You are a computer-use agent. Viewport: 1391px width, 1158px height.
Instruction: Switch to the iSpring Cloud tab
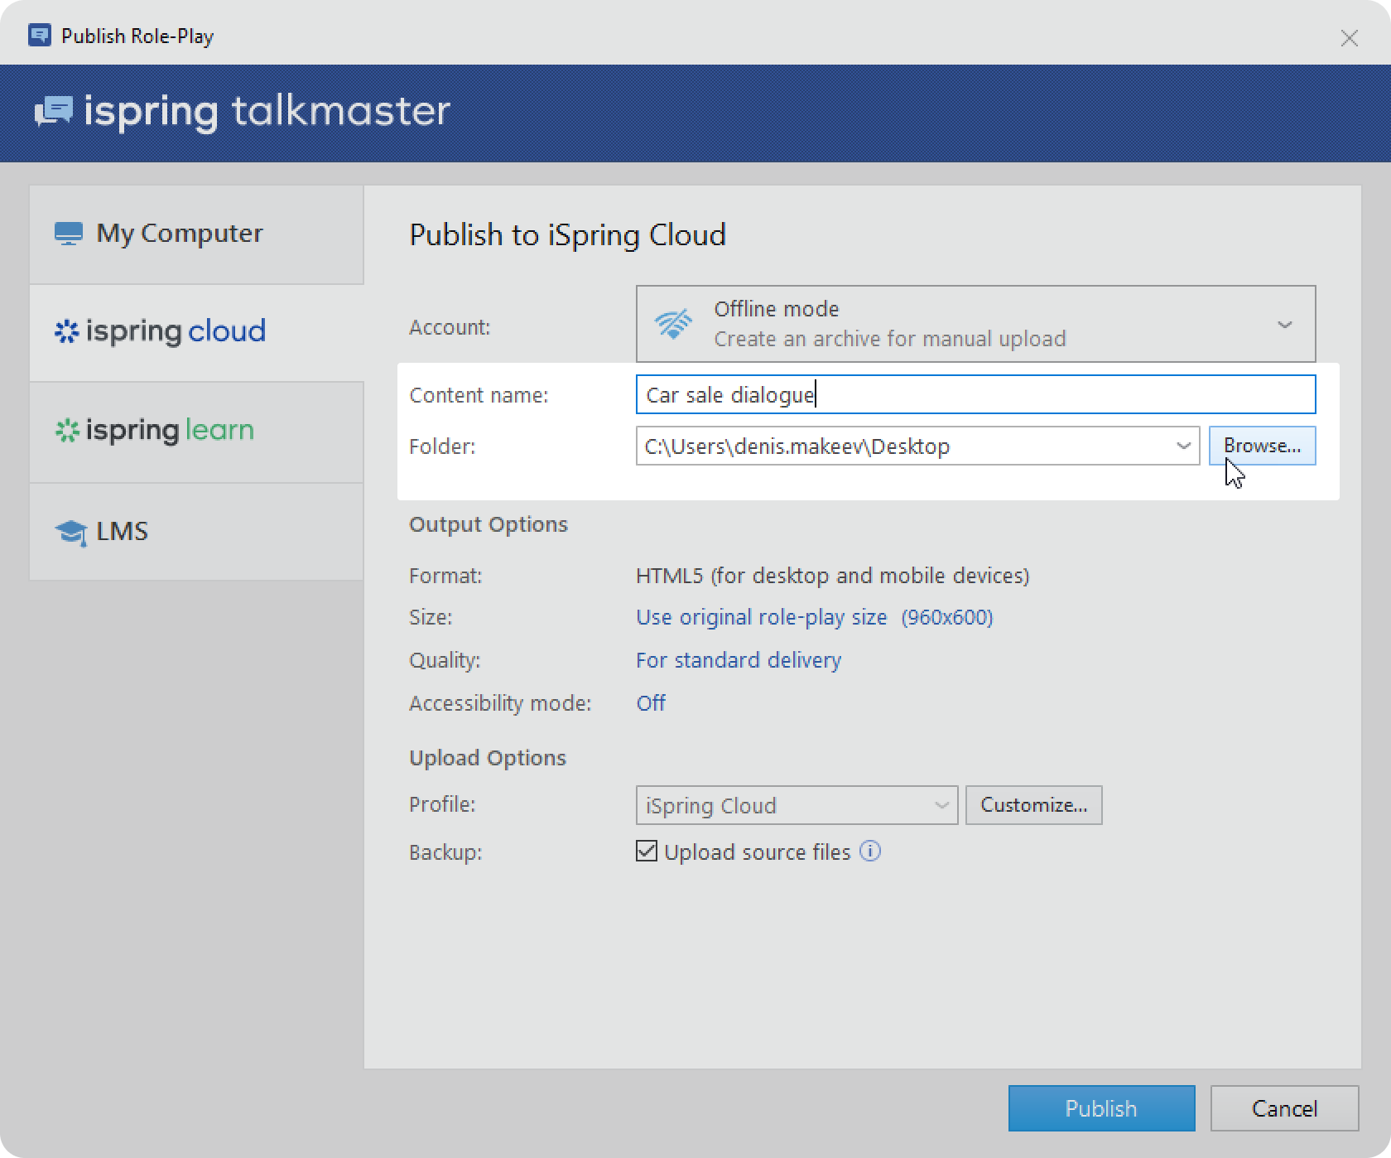[x=196, y=332]
